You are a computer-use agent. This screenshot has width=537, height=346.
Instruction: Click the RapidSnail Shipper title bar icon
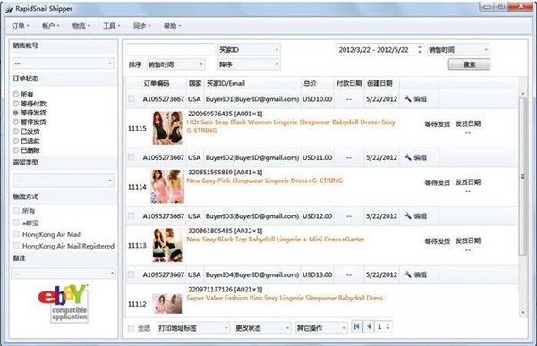(x=9, y=10)
